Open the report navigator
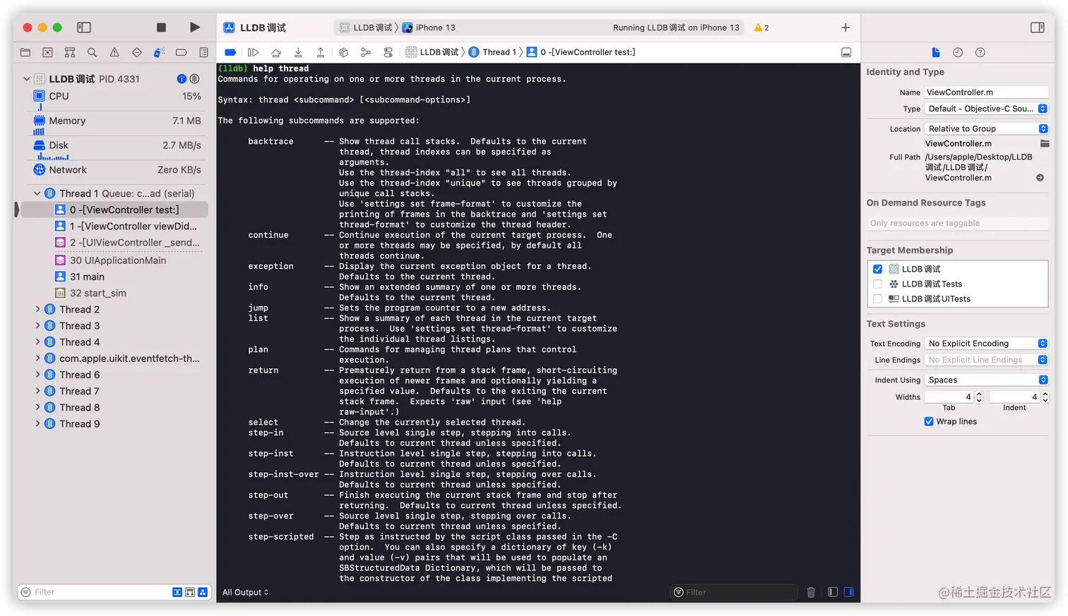The image size is (1068, 616). [203, 52]
